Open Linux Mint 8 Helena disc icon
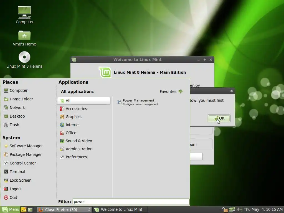 tap(24, 60)
